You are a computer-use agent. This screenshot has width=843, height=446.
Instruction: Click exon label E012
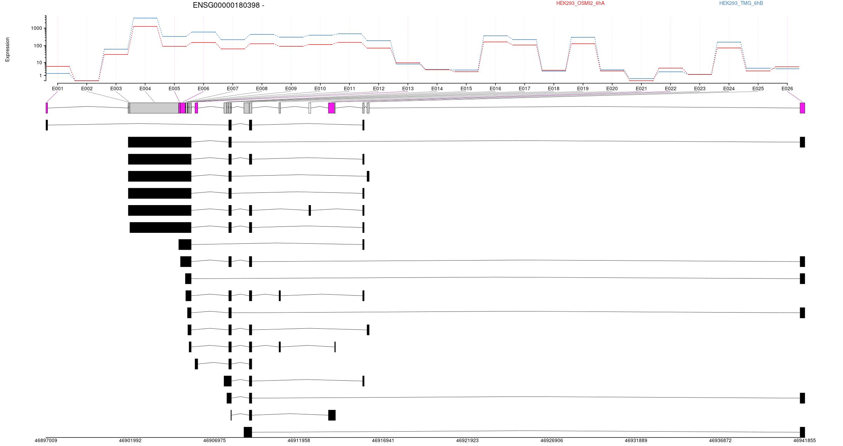click(379, 89)
